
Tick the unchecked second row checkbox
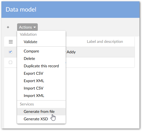click(x=10, y=62)
